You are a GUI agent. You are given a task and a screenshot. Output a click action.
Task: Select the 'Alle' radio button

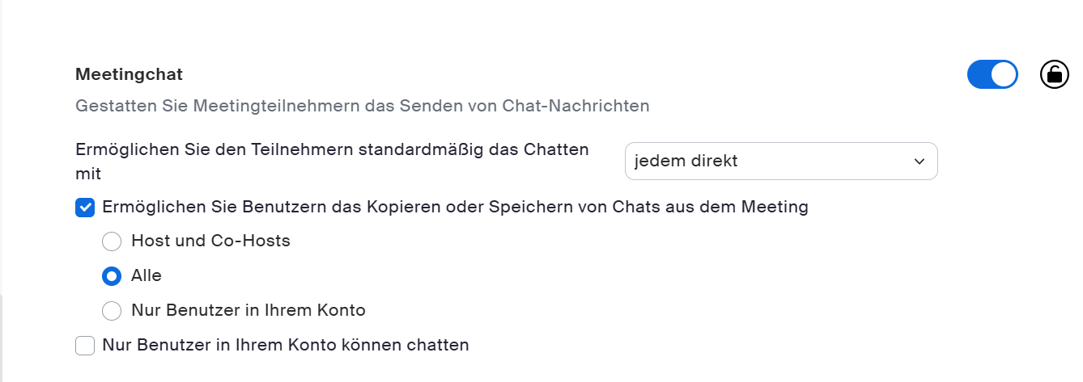pyautogui.click(x=112, y=276)
